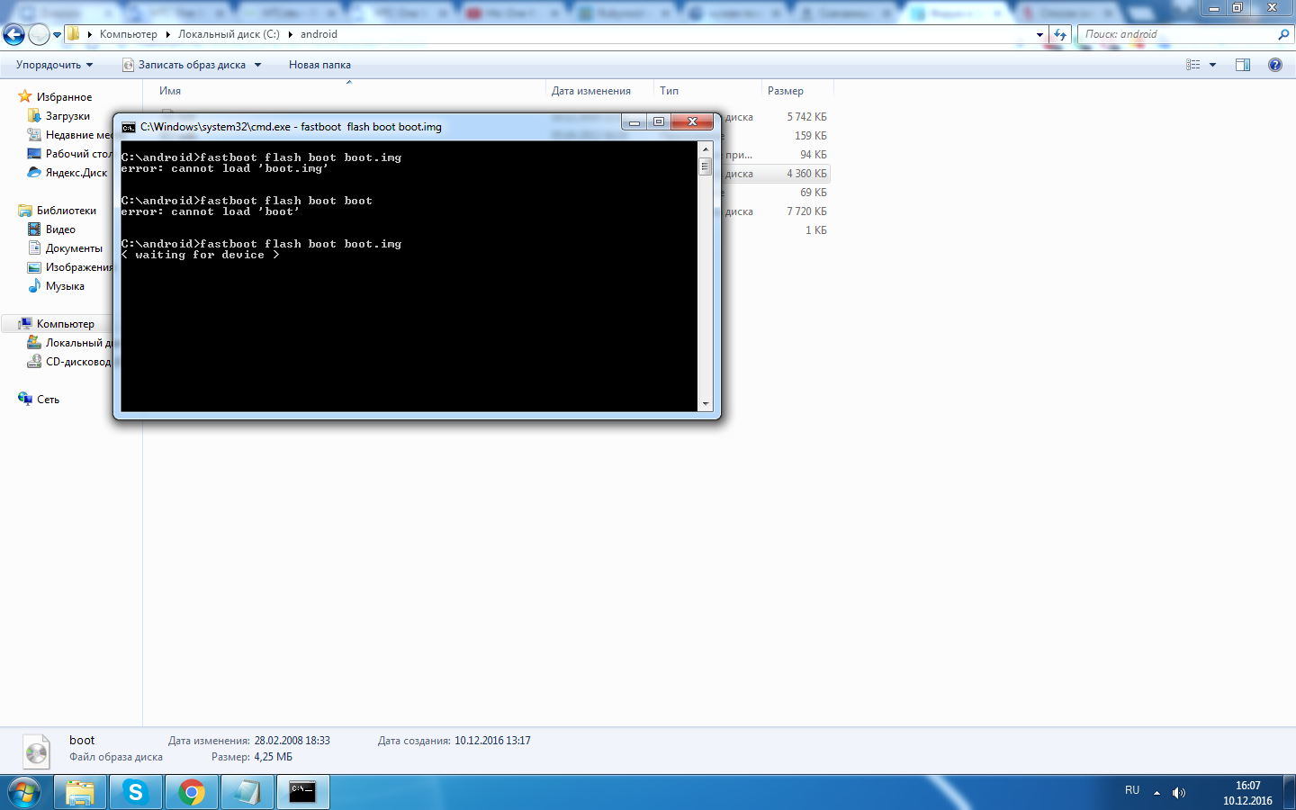Screen dimensions: 1296x810
Task: Click the Explorer help question mark icon
Action: pos(1274,65)
